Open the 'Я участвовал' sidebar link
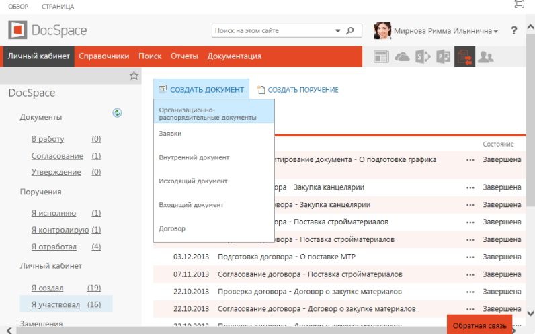The image size is (535, 334). (56, 304)
